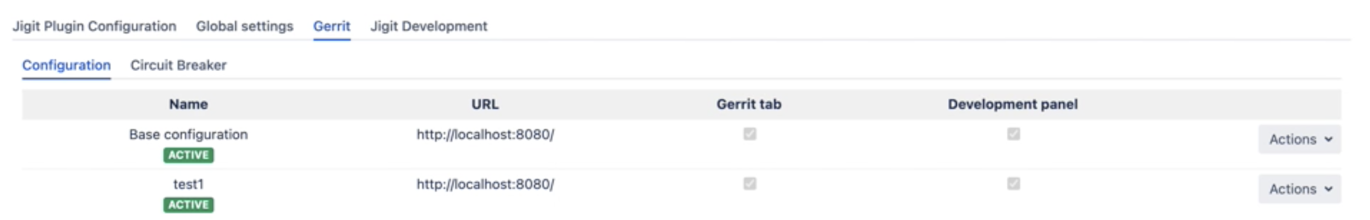This screenshot has height=220, width=1370.
Task: Click the Development panel column header
Action: [1013, 104]
